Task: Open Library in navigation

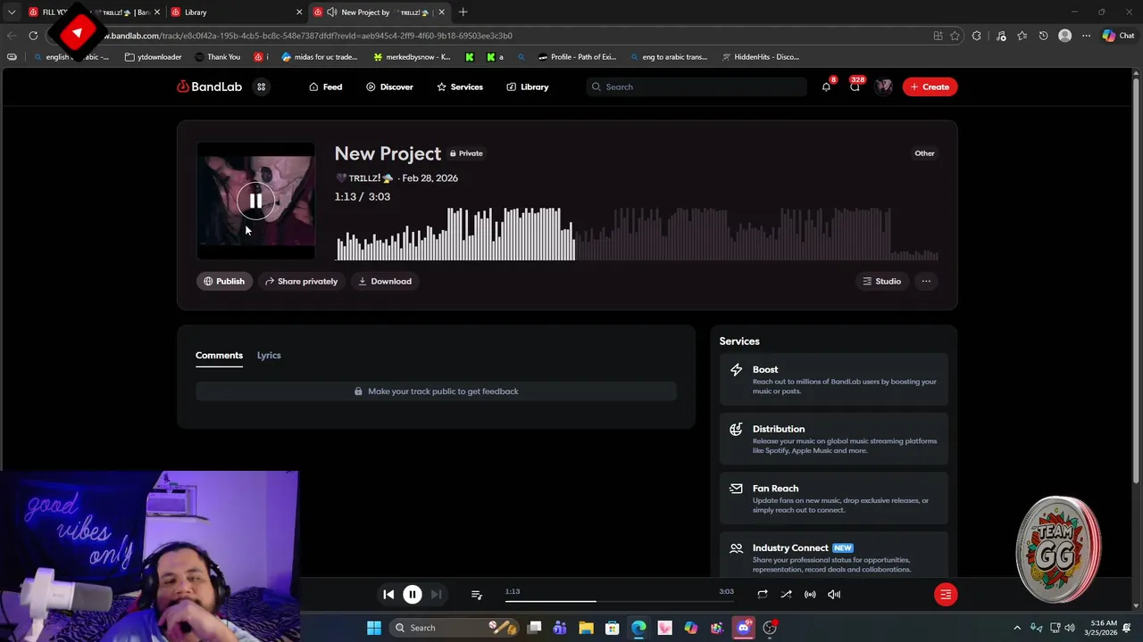Action: pos(527,86)
